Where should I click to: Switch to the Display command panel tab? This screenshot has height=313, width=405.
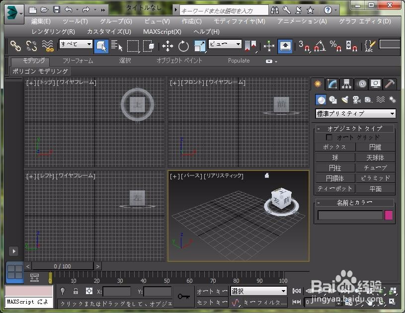[x=375, y=84]
